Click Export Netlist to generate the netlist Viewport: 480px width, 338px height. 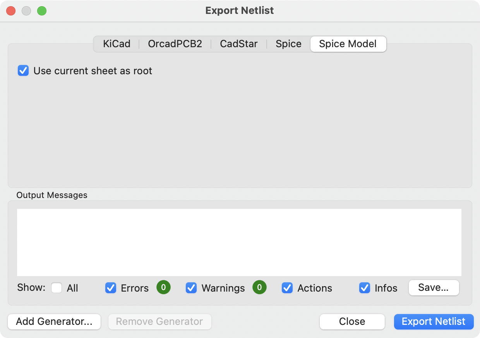coord(434,321)
